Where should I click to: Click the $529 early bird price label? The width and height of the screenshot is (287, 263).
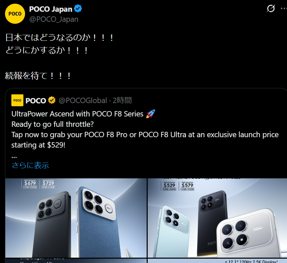pos(169,186)
